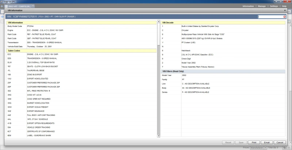Open the Information menu

click(248, 7)
